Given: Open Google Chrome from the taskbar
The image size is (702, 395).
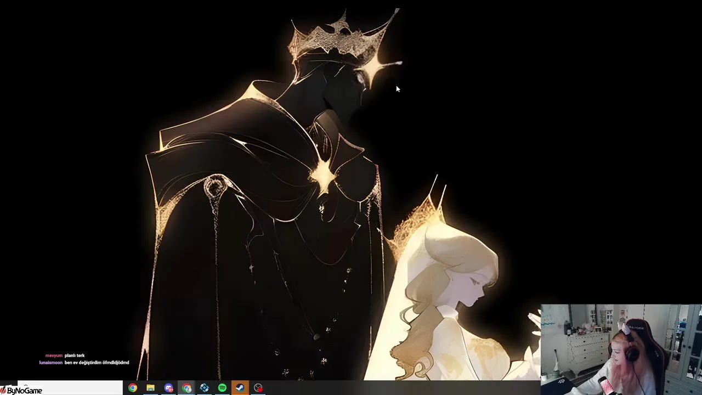Looking at the screenshot, I should pos(133,388).
